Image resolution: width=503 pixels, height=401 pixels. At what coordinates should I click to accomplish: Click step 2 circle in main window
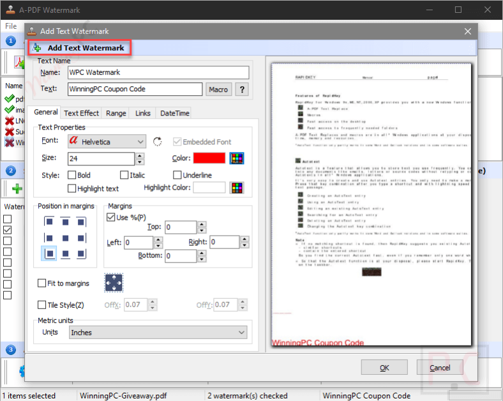click(11, 170)
